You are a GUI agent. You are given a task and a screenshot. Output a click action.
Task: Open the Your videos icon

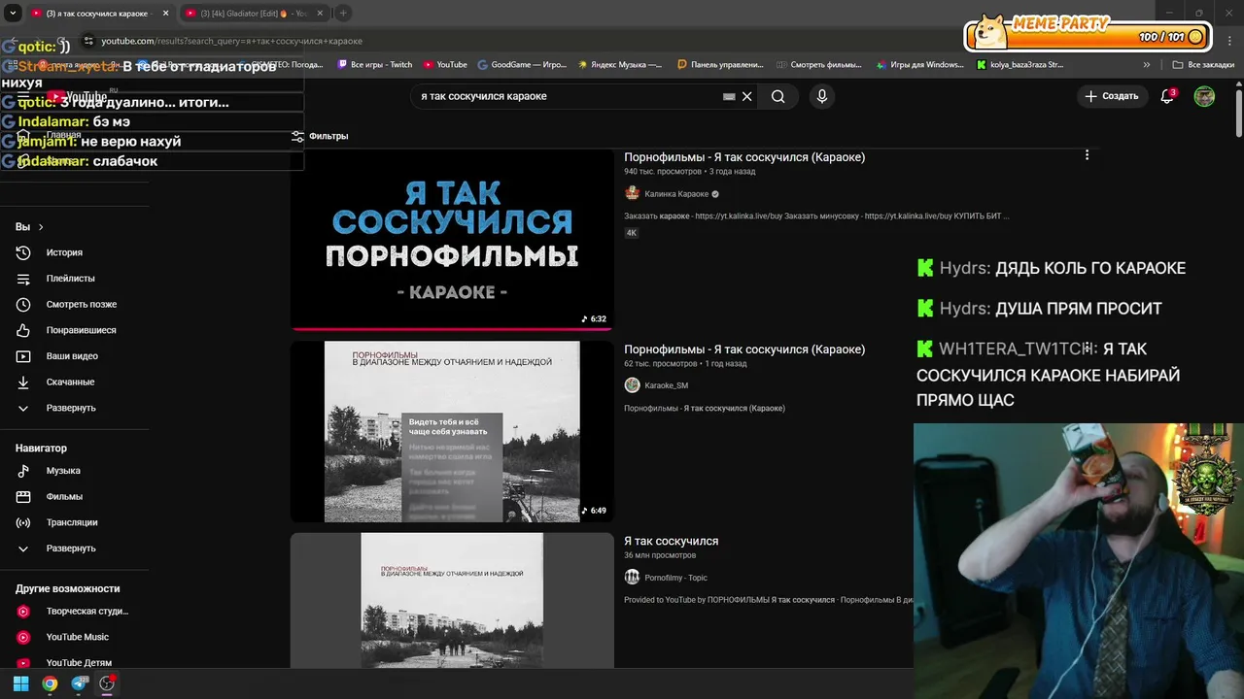[x=23, y=356]
